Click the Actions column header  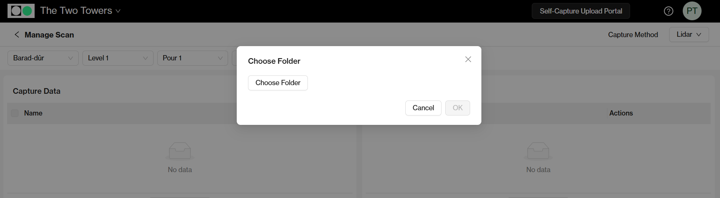click(x=621, y=113)
